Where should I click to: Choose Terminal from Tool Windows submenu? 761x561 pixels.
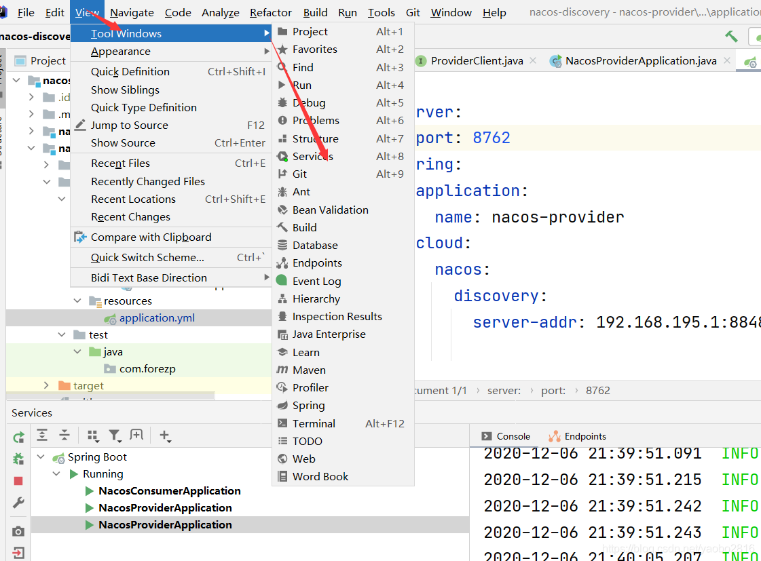point(313,423)
